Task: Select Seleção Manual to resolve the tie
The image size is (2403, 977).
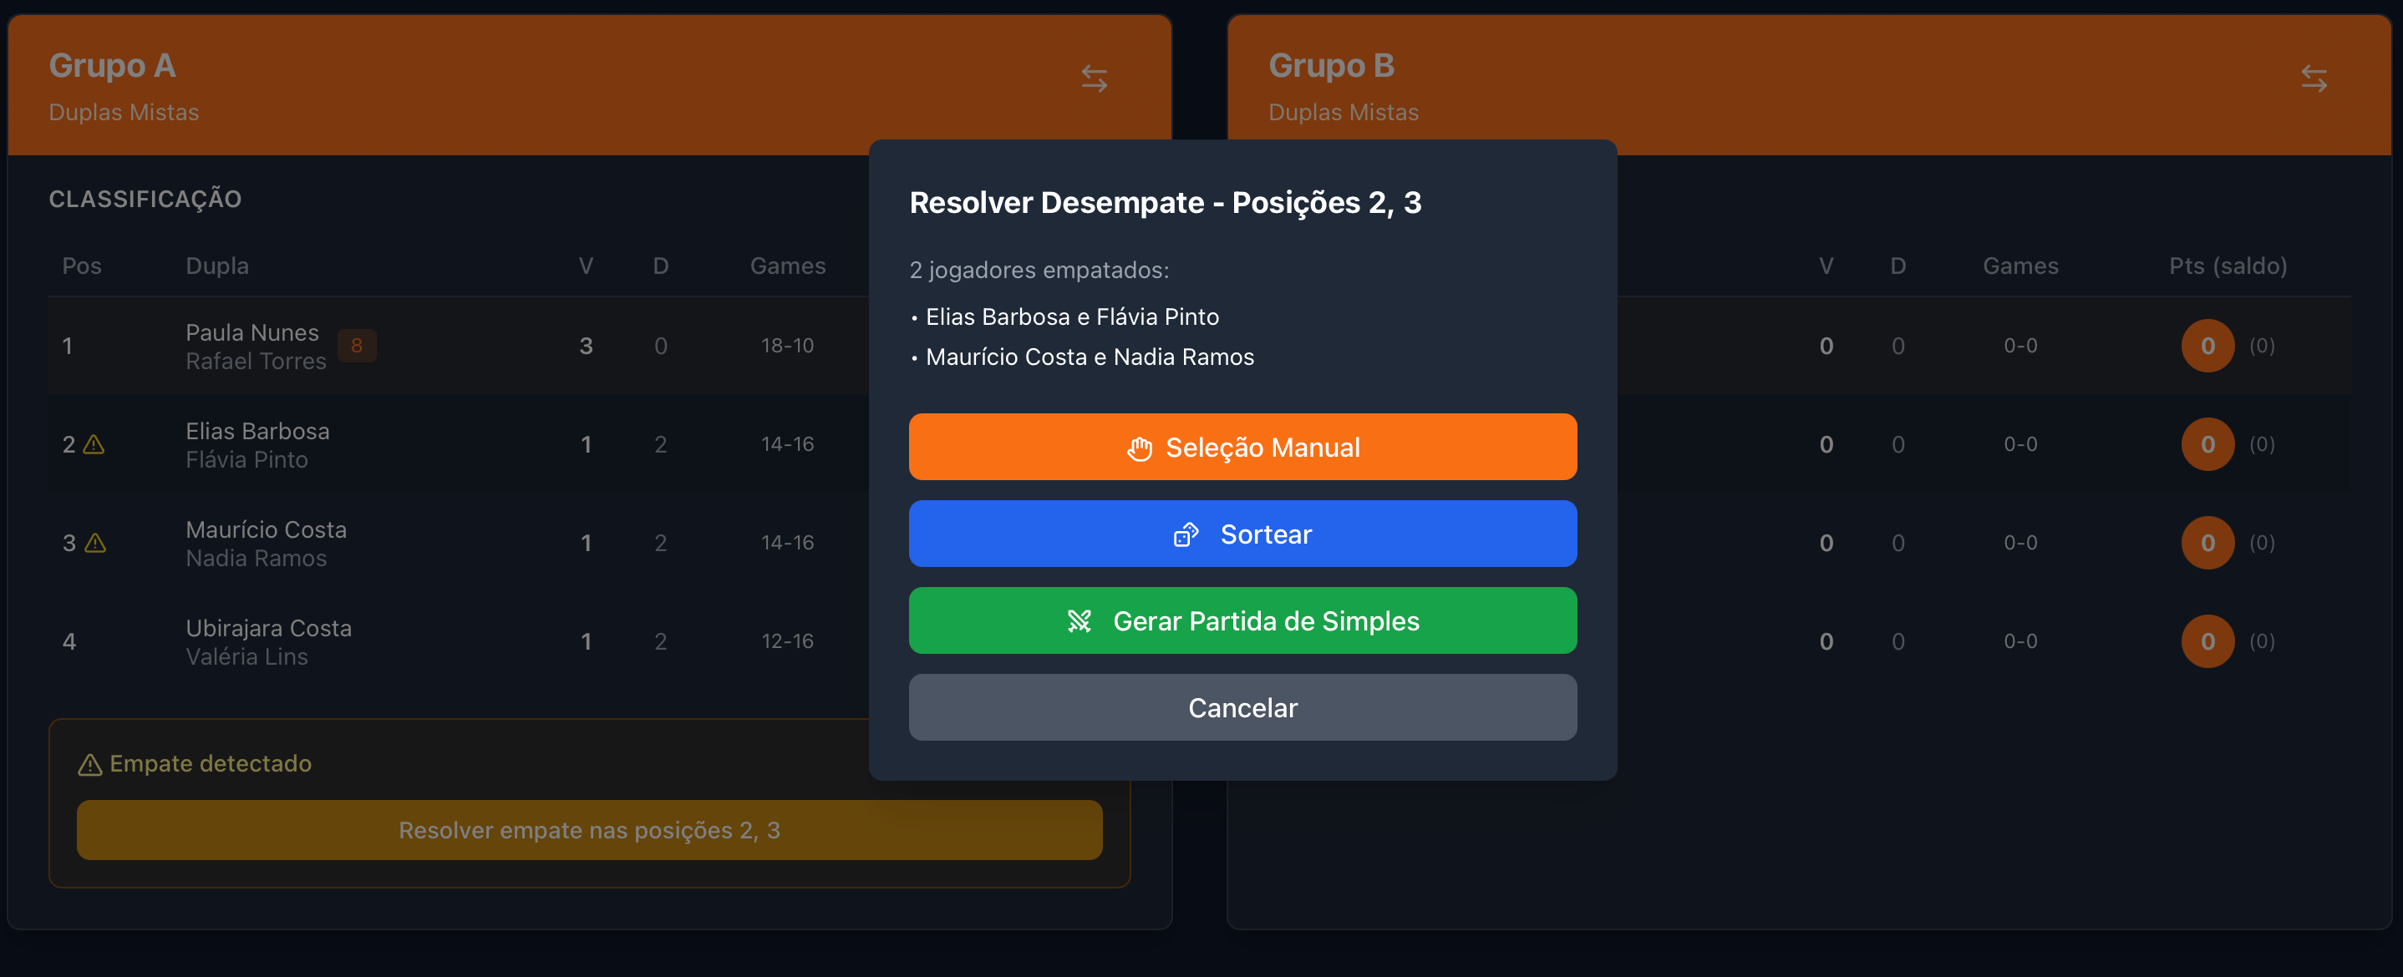Action: tap(1242, 447)
